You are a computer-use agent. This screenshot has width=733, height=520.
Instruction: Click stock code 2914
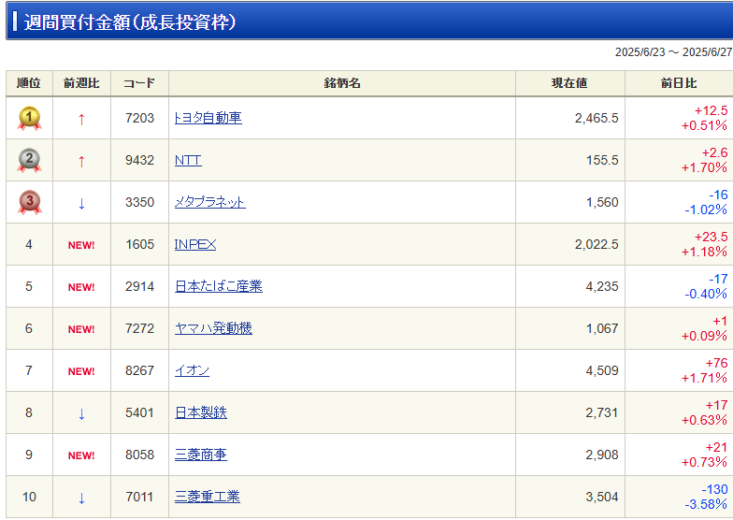point(139,286)
